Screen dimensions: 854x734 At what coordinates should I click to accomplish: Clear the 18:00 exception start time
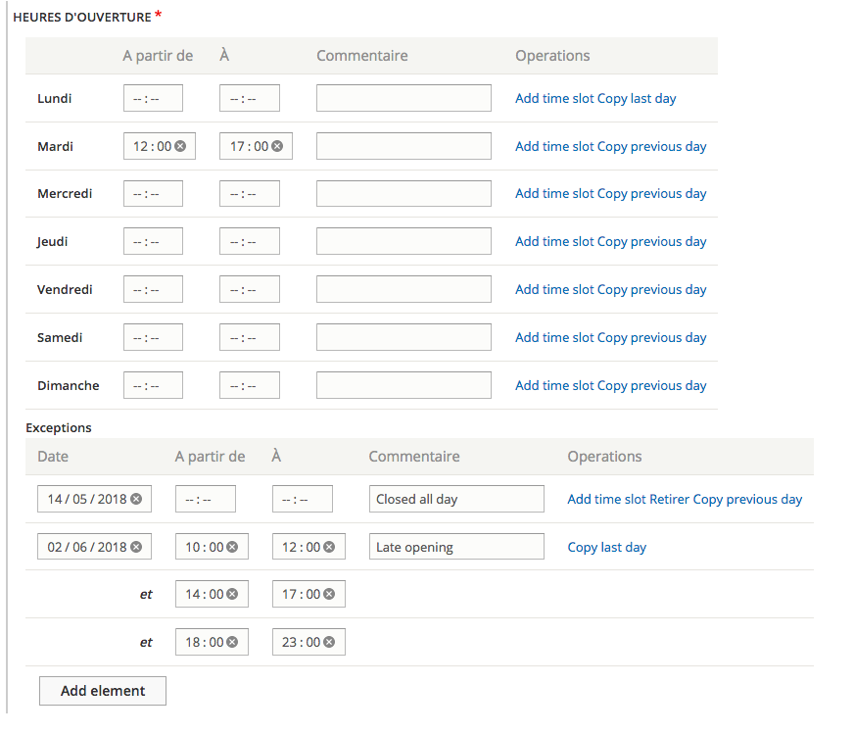click(232, 642)
